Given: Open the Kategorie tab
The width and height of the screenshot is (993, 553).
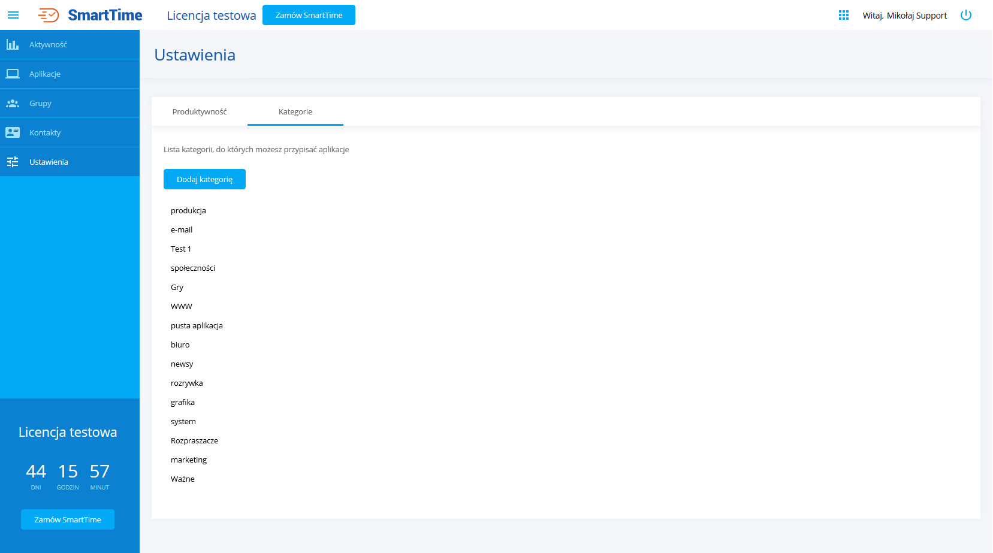Looking at the screenshot, I should pyautogui.click(x=294, y=111).
